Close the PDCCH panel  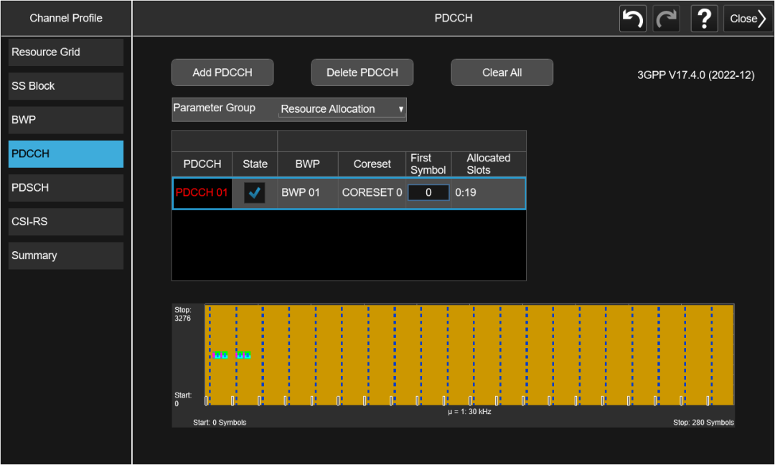tap(748, 19)
